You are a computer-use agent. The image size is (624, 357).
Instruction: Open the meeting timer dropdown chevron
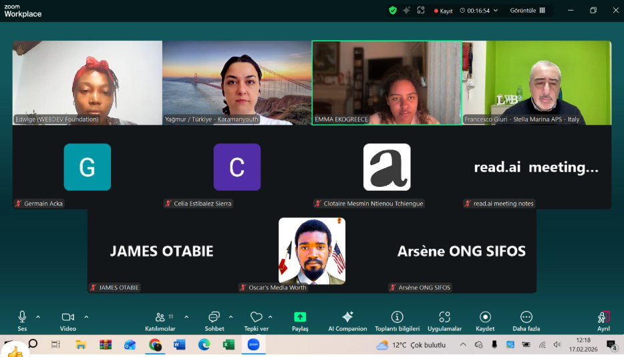click(495, 11)
